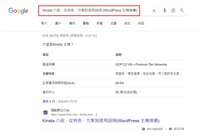Select the result count text 約有 36,700 項結果
This screenshot has height=136, width=200.
coord(55,36)
